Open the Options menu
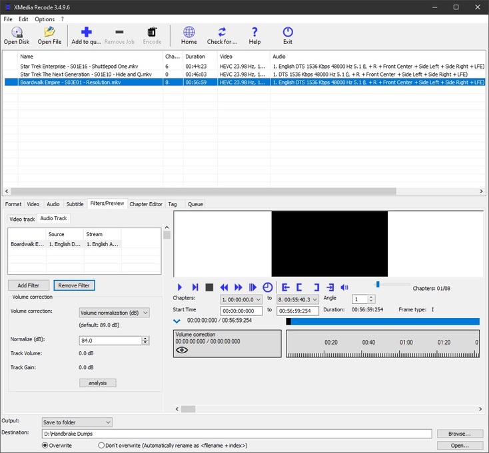Image resolution: width=489 pixels, height=453 pixels. [x=45, y=19]
